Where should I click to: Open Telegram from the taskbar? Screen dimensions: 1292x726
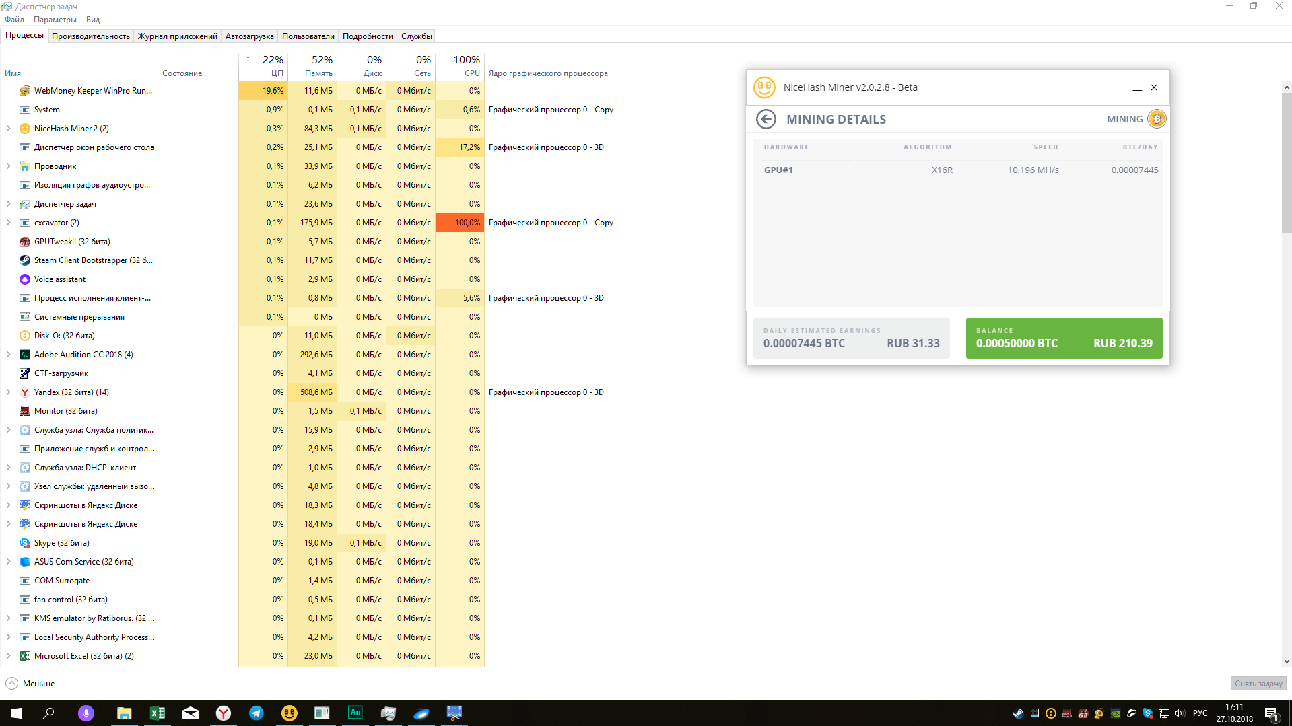coord(256,713)
